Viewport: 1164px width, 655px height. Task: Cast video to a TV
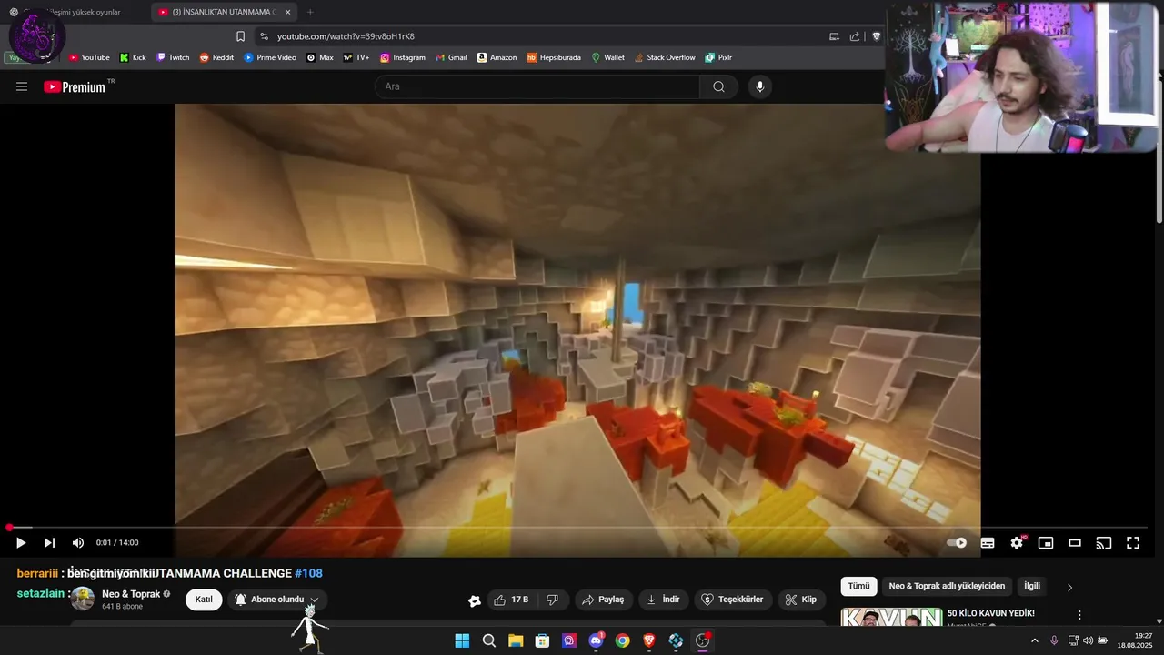pyautogui.click(x=1104, y=543)
